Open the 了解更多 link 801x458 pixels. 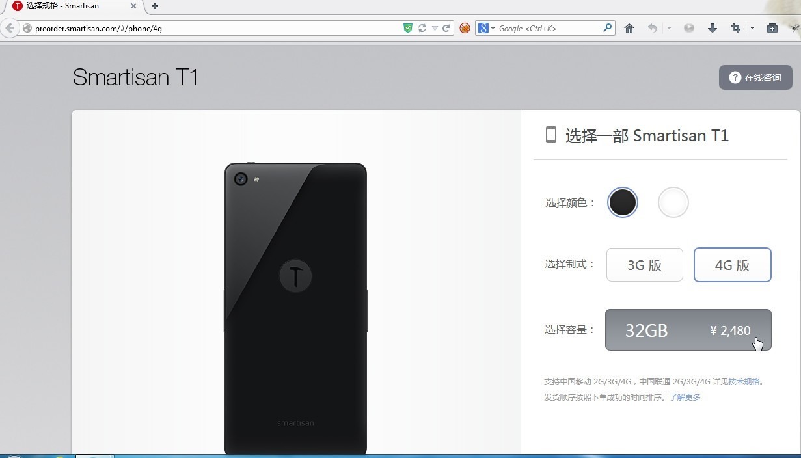[685, 397]
